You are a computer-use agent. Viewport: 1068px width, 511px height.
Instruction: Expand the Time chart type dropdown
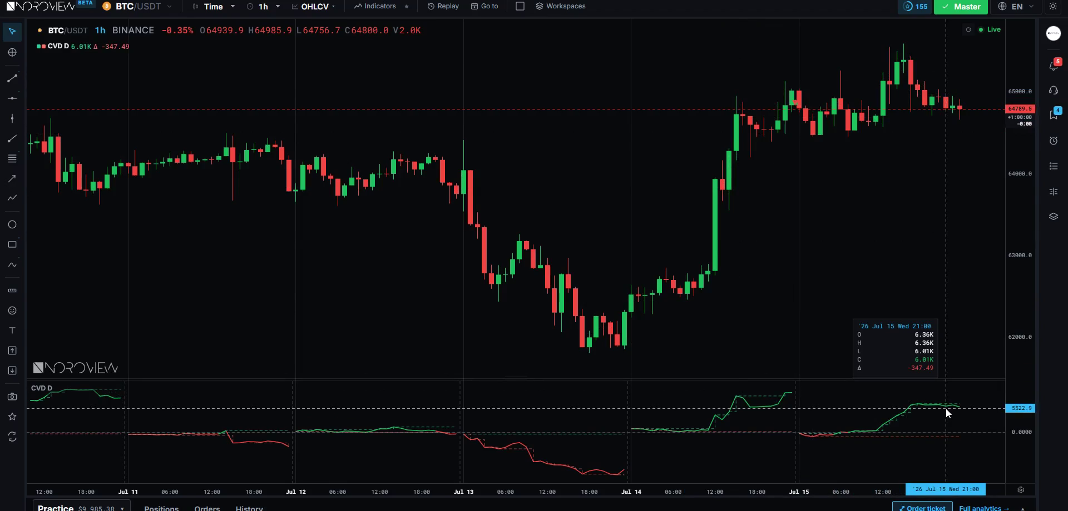[x=213, y=7]
